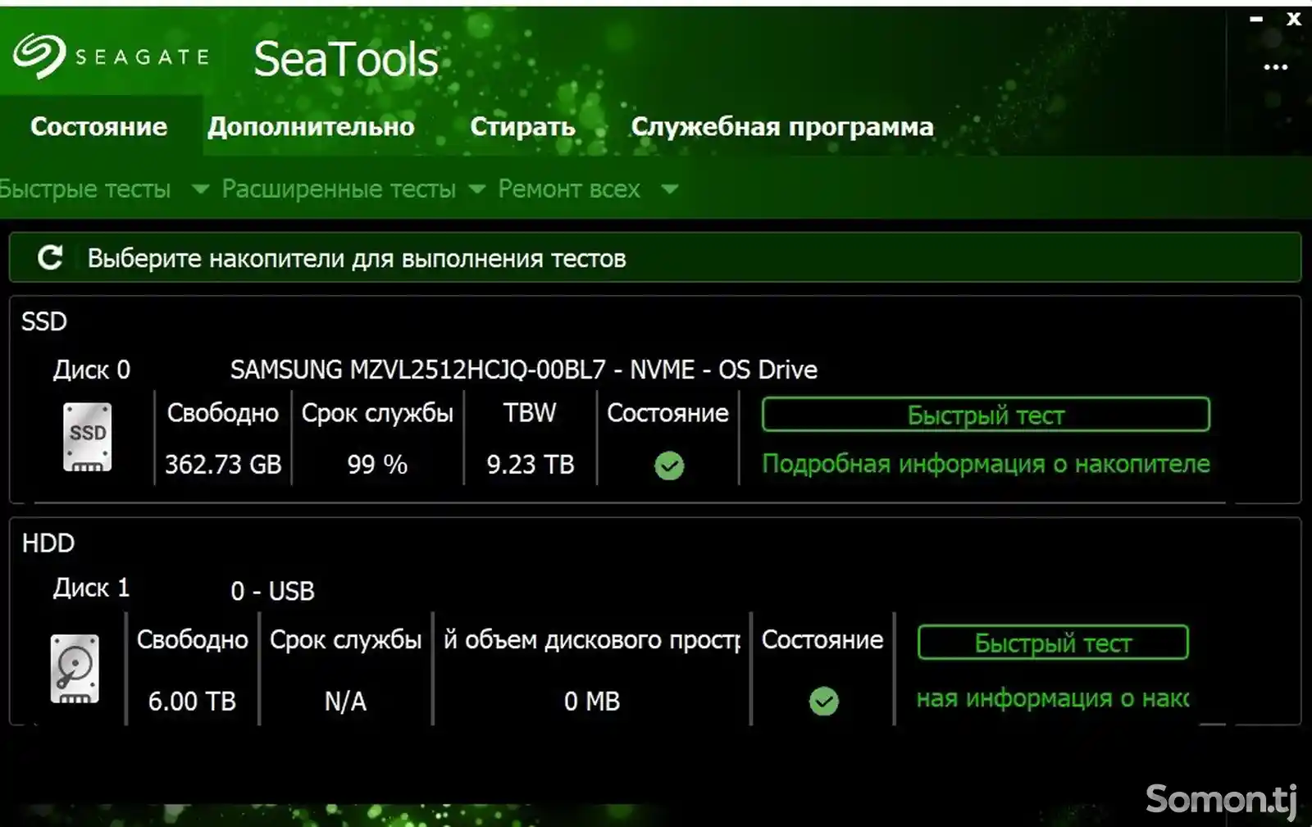Click the 0 MB disk space value
This screenshot has width=1312, height=827.
click(592, 701)
